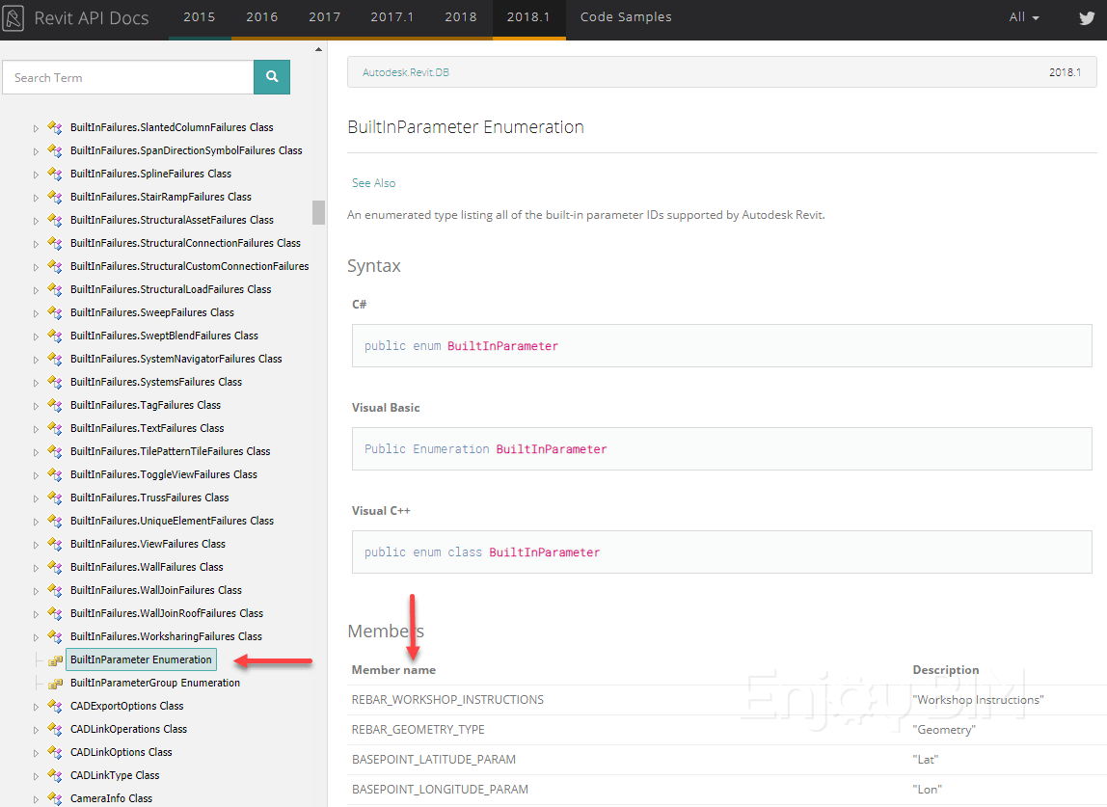Click the sidebar scrollbar thumb
The width and height of the screenshot is (1107, 807).
[x=318, y=212]
